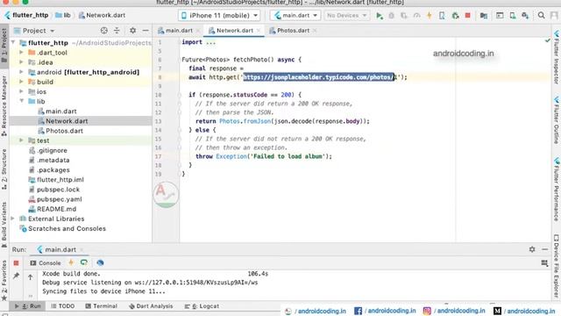
Task: Expand the build folder
Action: tap(21, 82)
